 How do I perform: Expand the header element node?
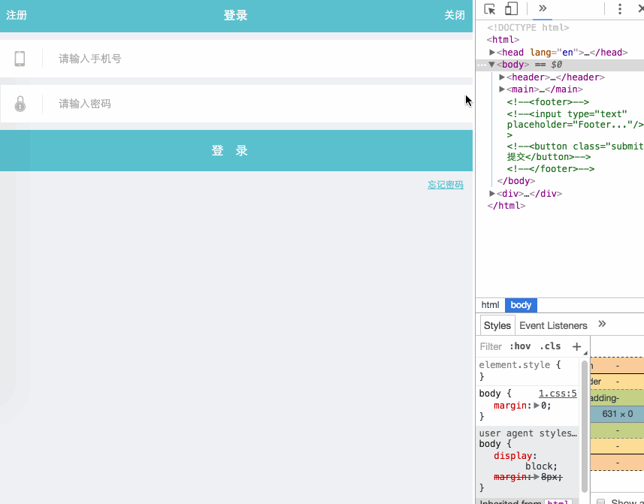point(501,77)
